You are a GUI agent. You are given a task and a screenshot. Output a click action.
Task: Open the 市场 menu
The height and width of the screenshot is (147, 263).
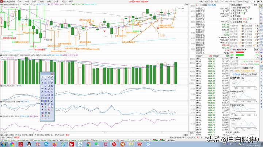point(27,1)
